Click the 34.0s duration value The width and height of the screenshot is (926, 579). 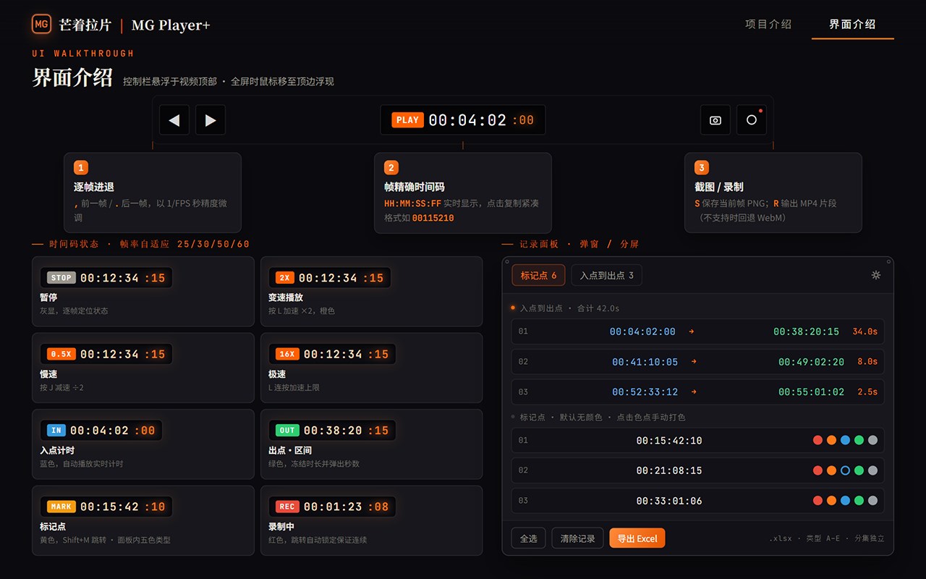pyautogui.click(x=865, y=331)
